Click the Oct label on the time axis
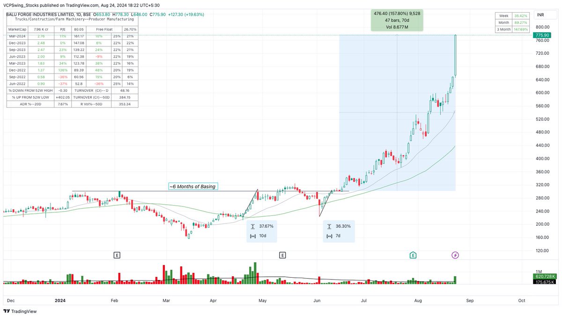 click(521, 300)
